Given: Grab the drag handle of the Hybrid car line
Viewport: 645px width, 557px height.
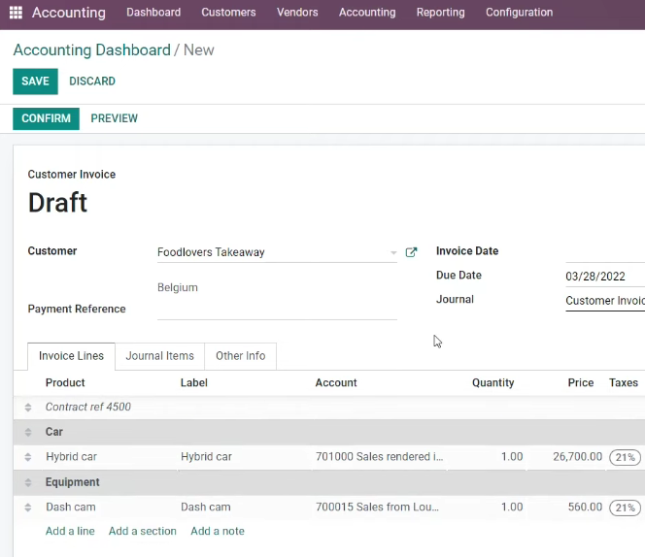Looking at the screenshot, I should pyautogui.click(x=28, y=457).
